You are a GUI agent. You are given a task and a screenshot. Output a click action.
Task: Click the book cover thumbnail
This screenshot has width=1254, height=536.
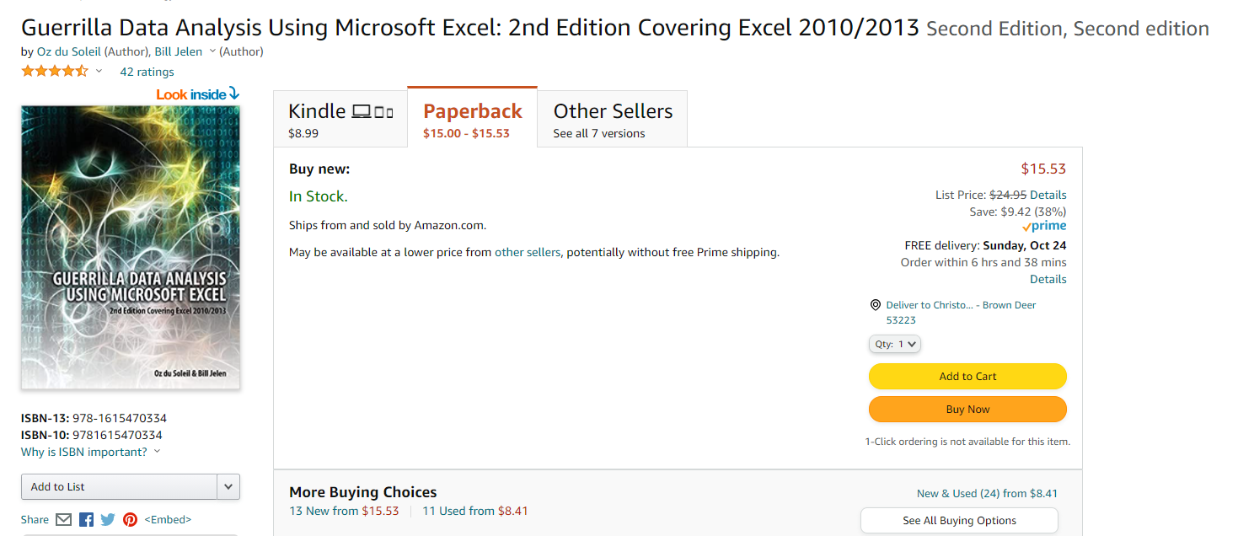(131, 247)
